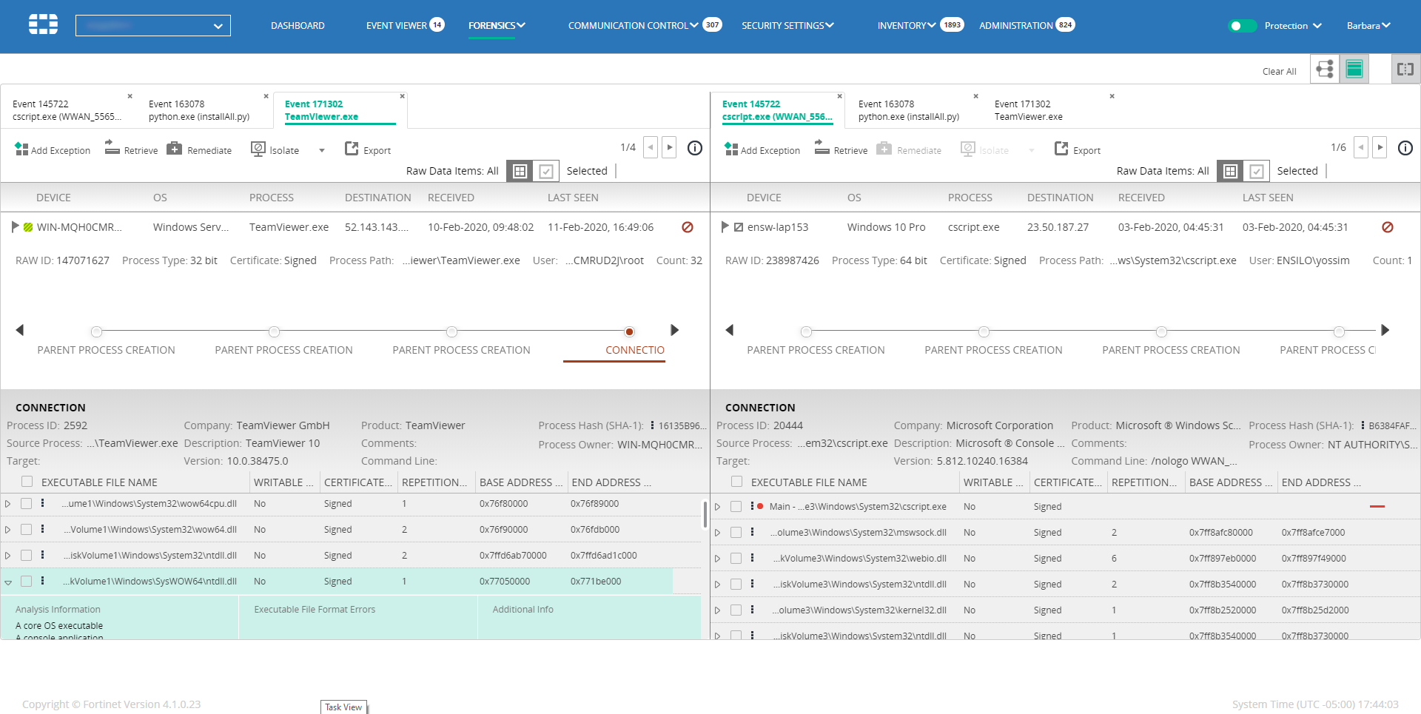Screen dimensions: 1421x714
Task: Expand the wow64cpu.dll row details
Action: (x=7, y=504)
